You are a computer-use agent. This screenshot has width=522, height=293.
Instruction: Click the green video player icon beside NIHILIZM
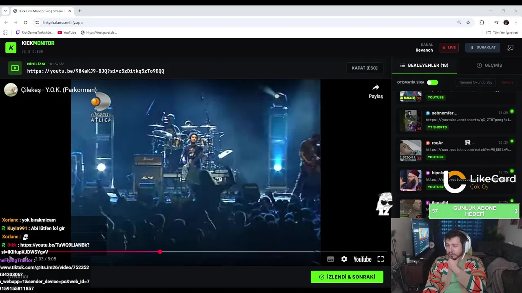(x=15, y=68)
